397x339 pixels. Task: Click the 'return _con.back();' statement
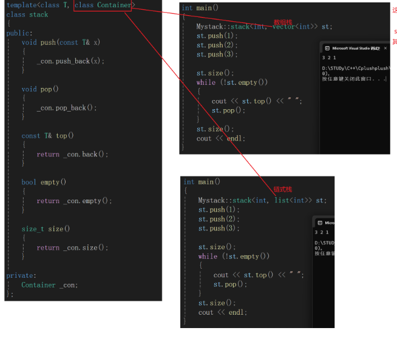72,154
